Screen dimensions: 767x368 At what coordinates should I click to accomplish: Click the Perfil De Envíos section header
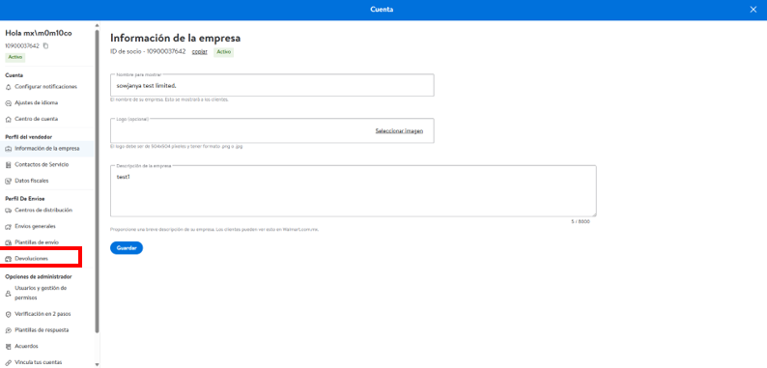(x=24, y=199)
